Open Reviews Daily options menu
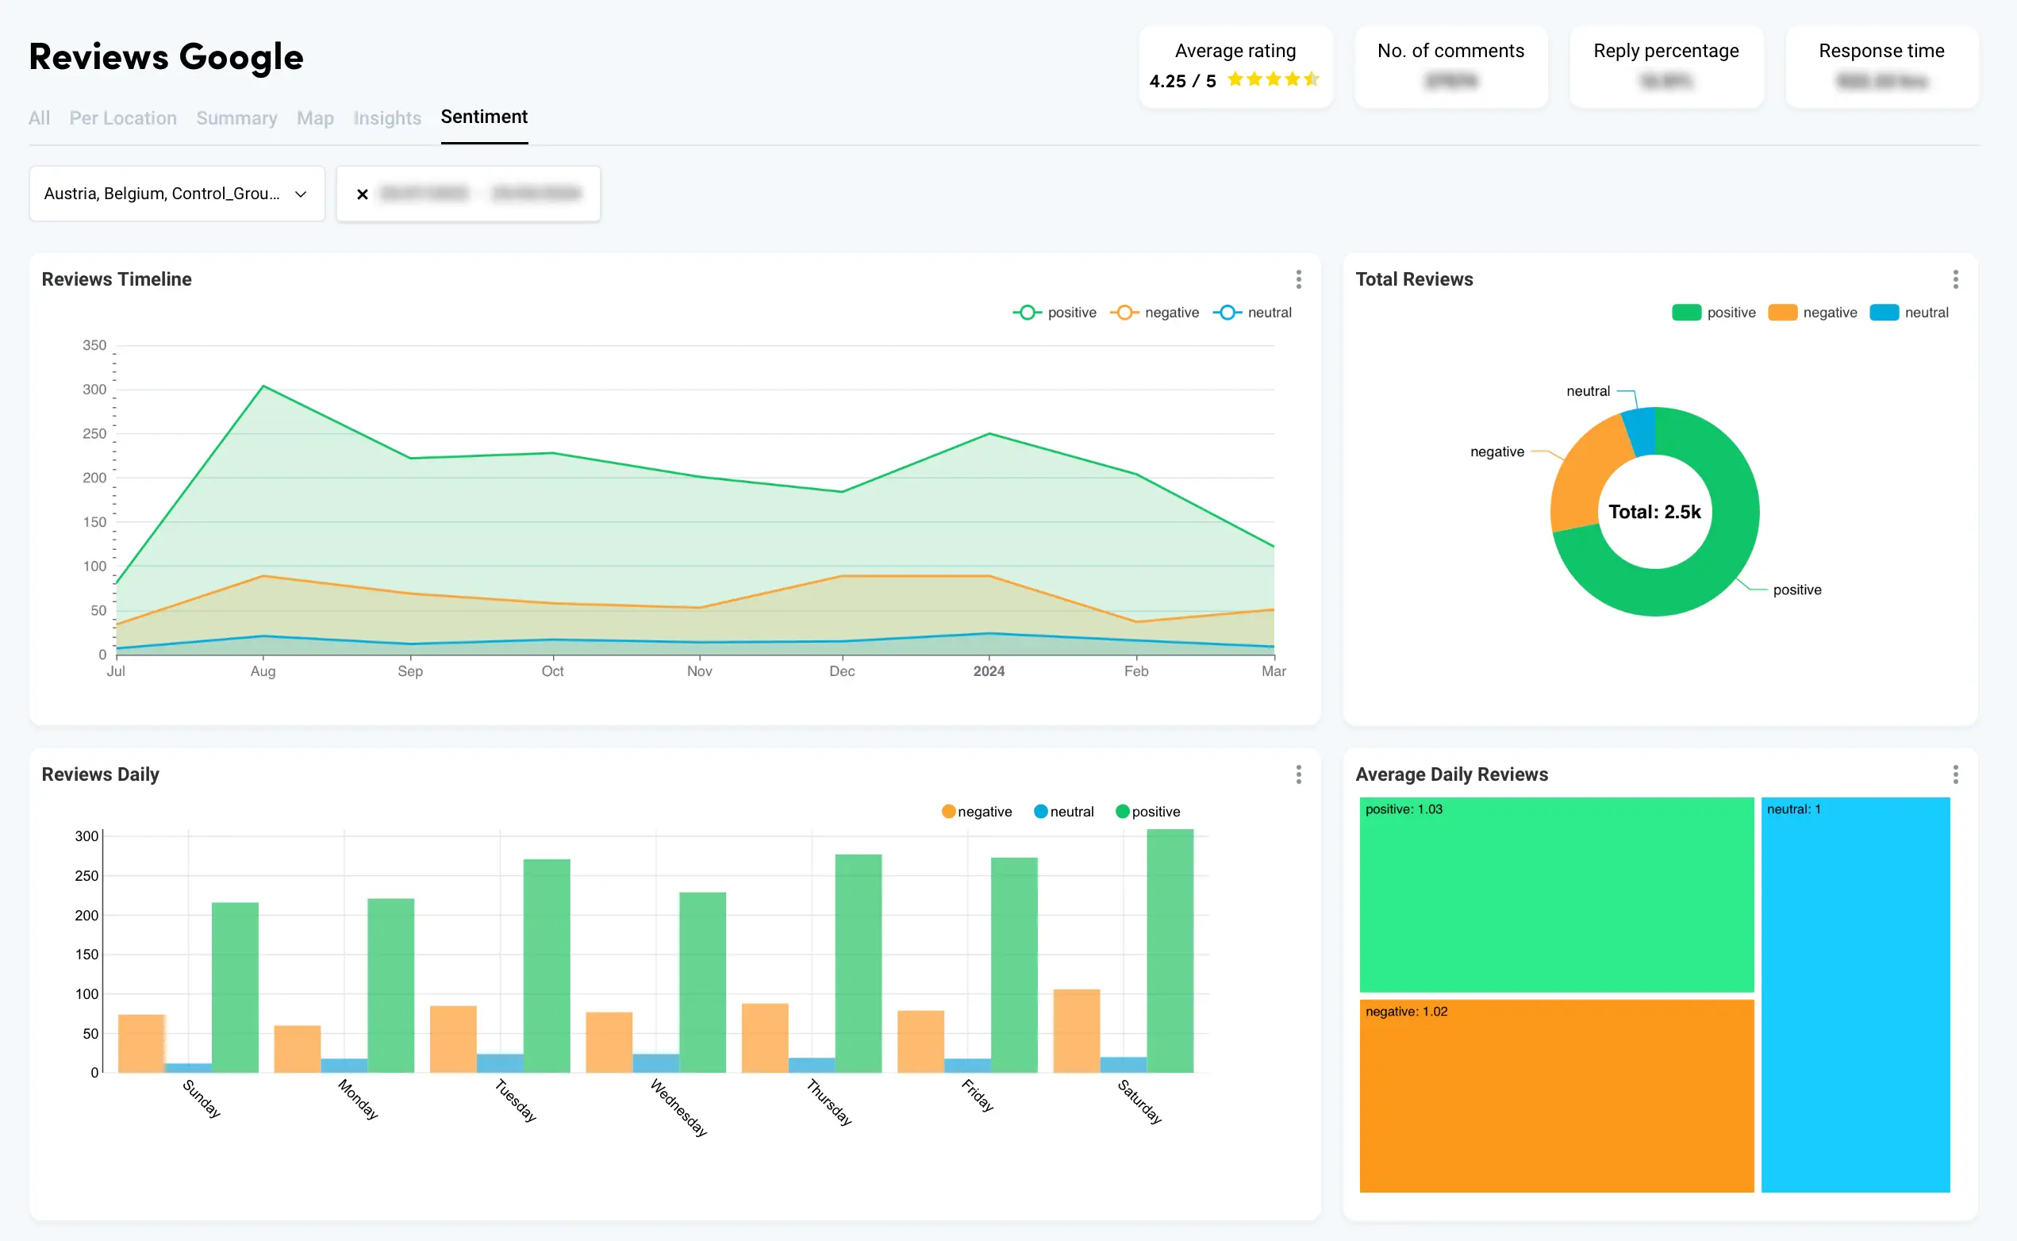The width and height of the screenshot is (2017, 1241). coord(1298,774)
